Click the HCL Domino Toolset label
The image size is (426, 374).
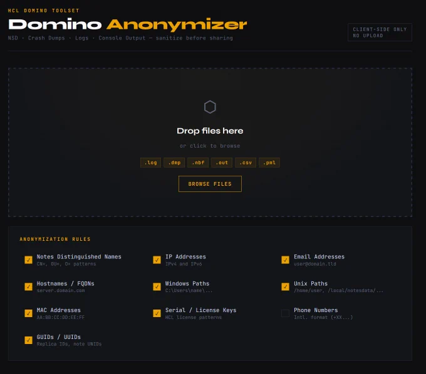pos(43,11)
